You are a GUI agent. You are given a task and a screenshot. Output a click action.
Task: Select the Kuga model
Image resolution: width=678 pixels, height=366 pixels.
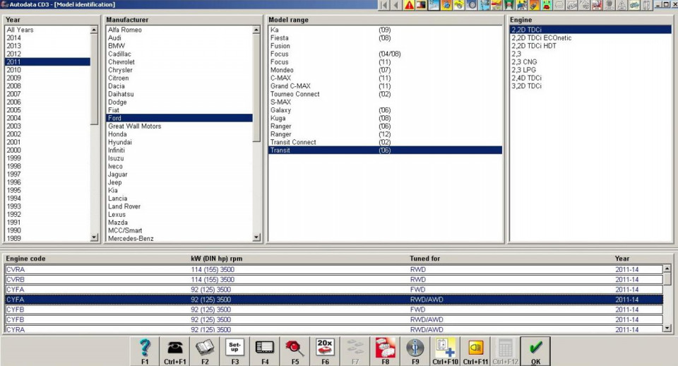tap(385, 118)
